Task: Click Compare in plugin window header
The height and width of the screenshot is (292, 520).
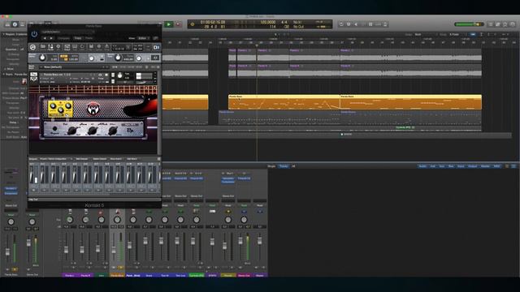Action: [63, 38]
